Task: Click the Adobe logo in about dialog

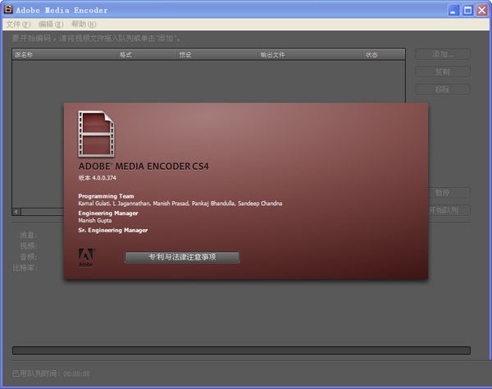Action: tap(85, 258)
